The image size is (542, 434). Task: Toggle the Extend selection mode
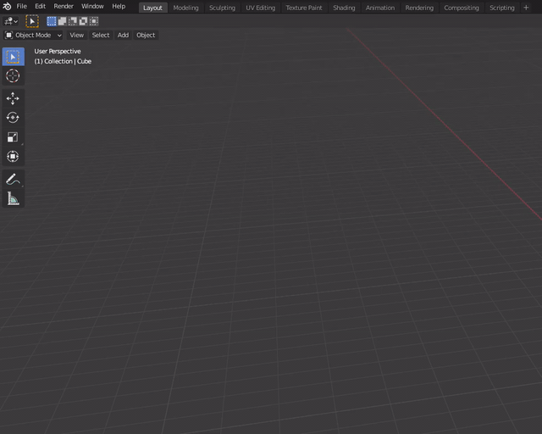(x=62, y=21)
